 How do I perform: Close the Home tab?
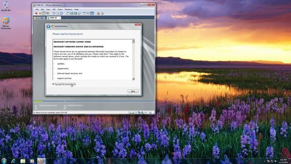[44, 18]
